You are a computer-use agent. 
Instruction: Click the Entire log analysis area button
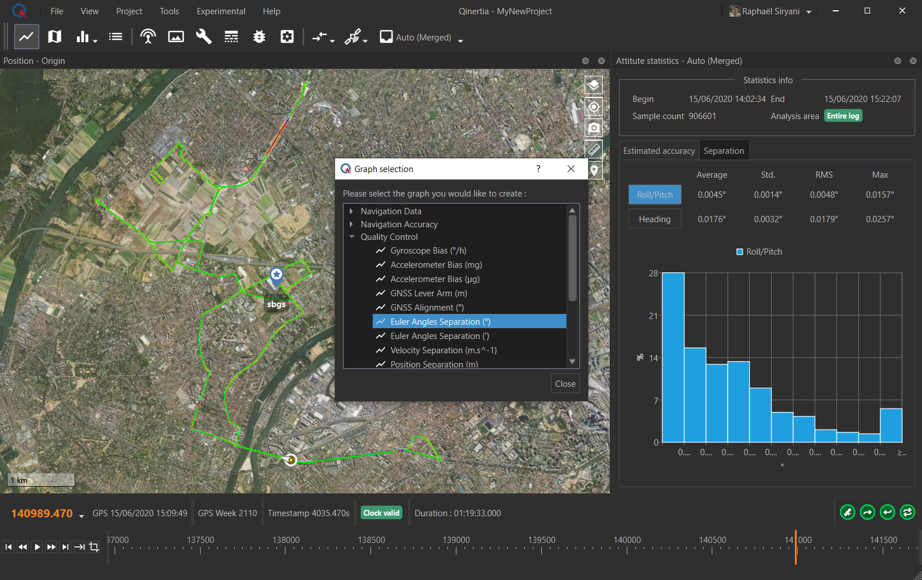[x=843, y=116]
